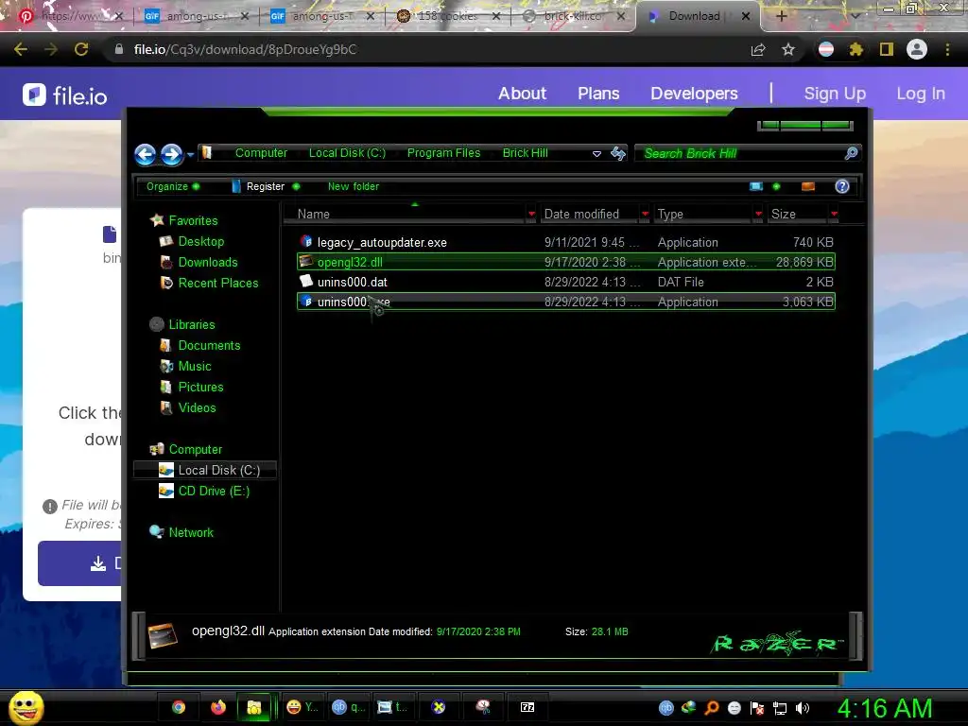The height and width of the screenshot is (726, 968).
Task: Open the Organize menu
Action: click(x=173, y=186)
